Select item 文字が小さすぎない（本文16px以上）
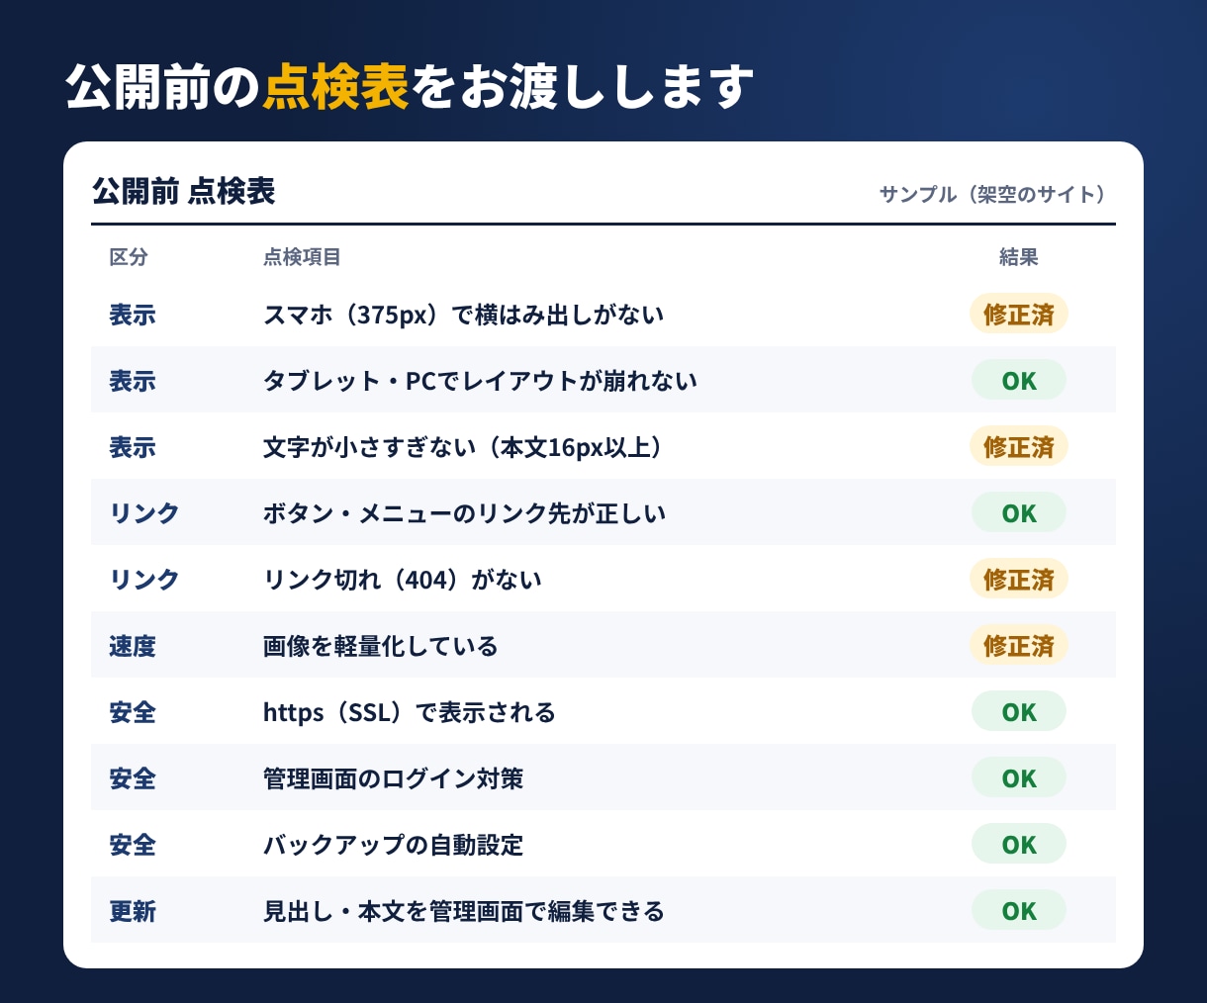 click(463, 447)
